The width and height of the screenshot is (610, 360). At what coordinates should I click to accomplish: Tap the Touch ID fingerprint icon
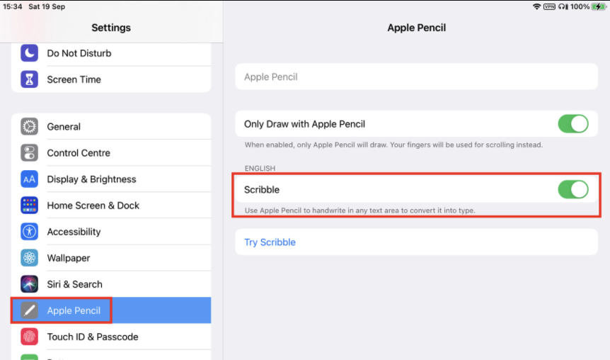point(29,337)
